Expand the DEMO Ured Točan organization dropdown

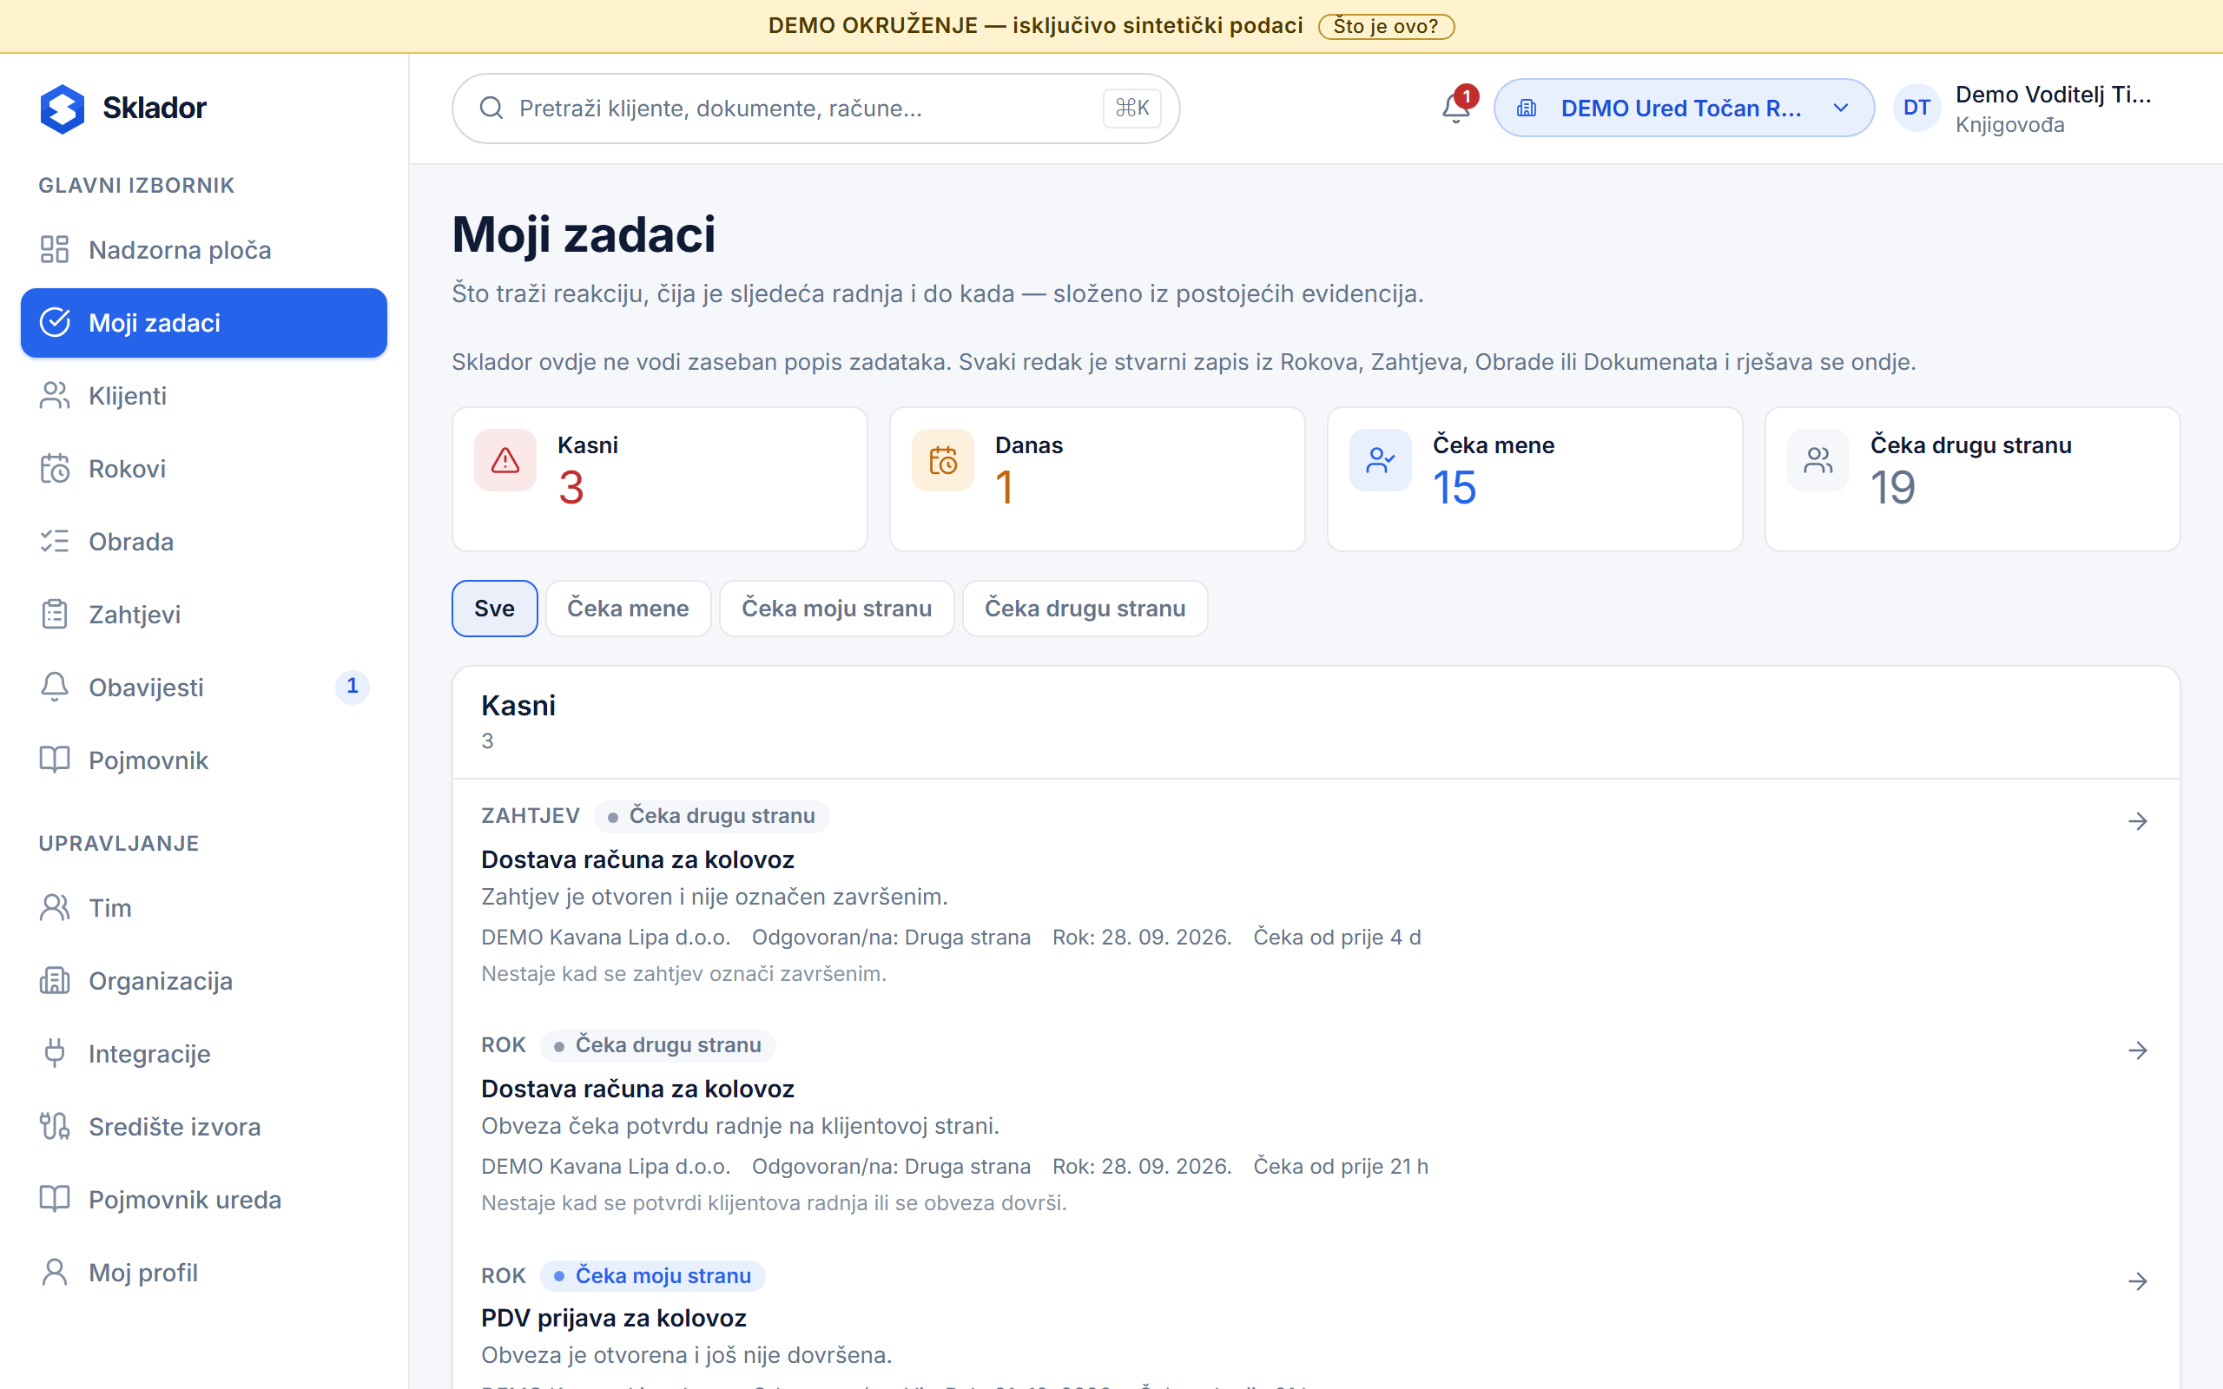tap(1684, 109)
